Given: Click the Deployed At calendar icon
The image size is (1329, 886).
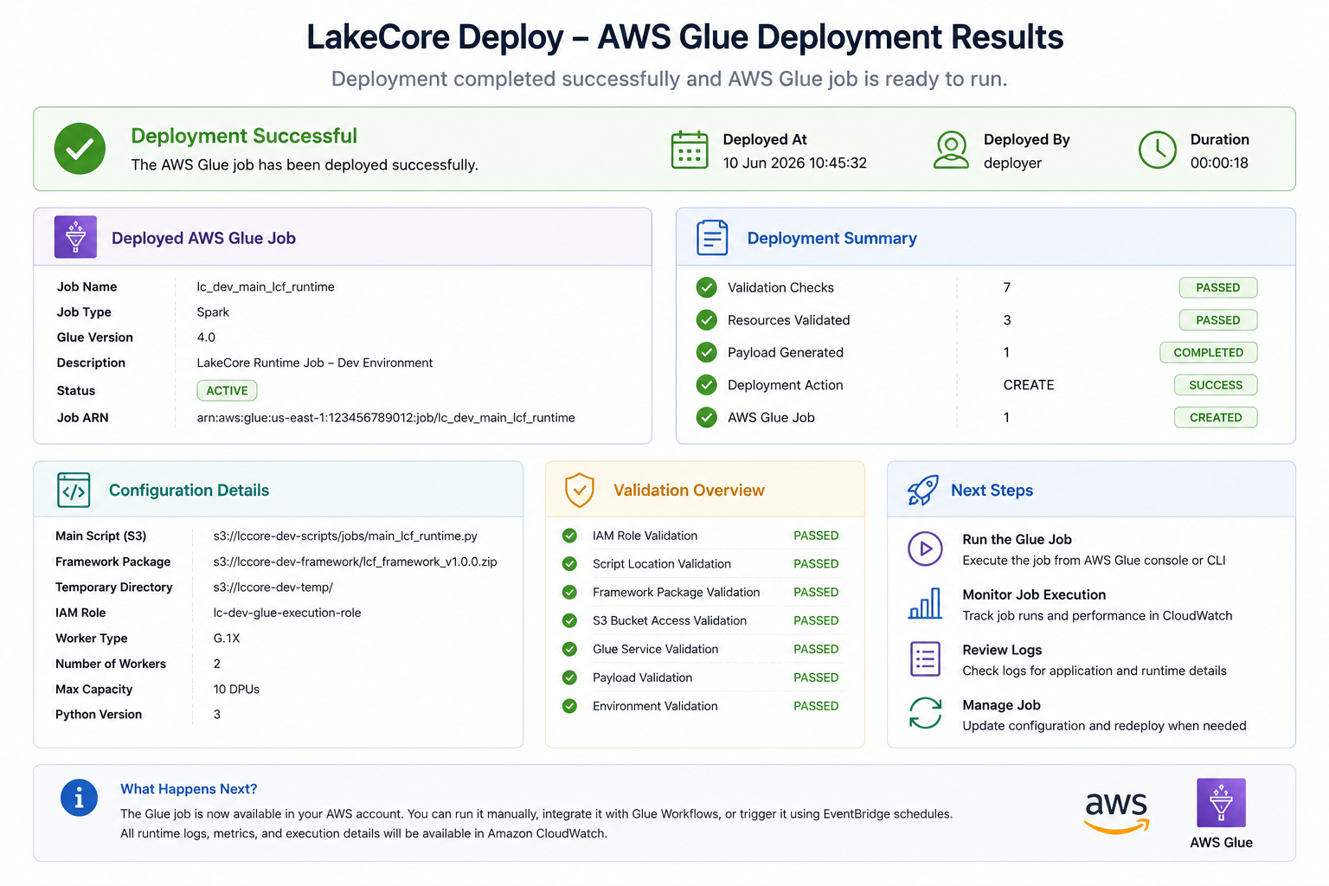Looking at the screenshot, I should [x=690, y=150].
